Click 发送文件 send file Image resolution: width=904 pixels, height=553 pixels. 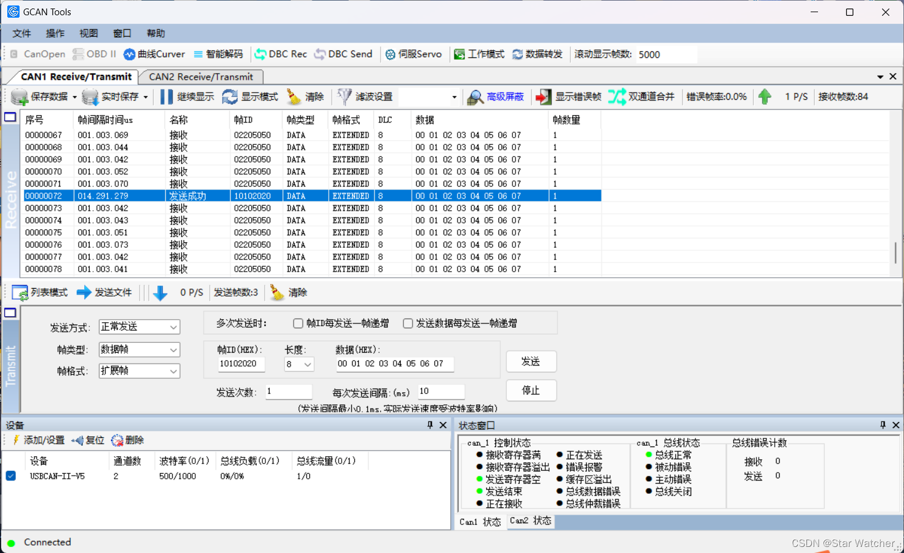[104, 293]
